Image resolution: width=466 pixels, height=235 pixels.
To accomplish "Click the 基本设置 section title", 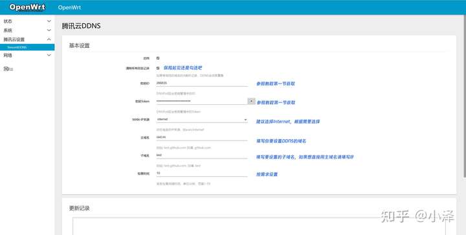I will point(80,46).
